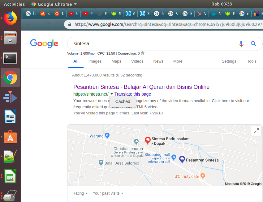Click the d'Christy cafe map marker
Image resolution: width=263 pixels, height=202 pixels.
pos(203,176)
